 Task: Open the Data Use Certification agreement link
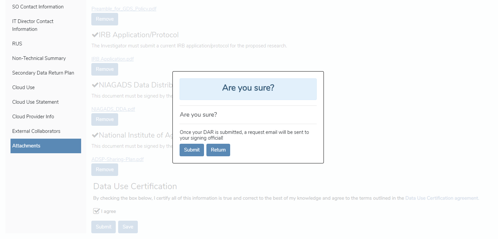pos(442,198)
